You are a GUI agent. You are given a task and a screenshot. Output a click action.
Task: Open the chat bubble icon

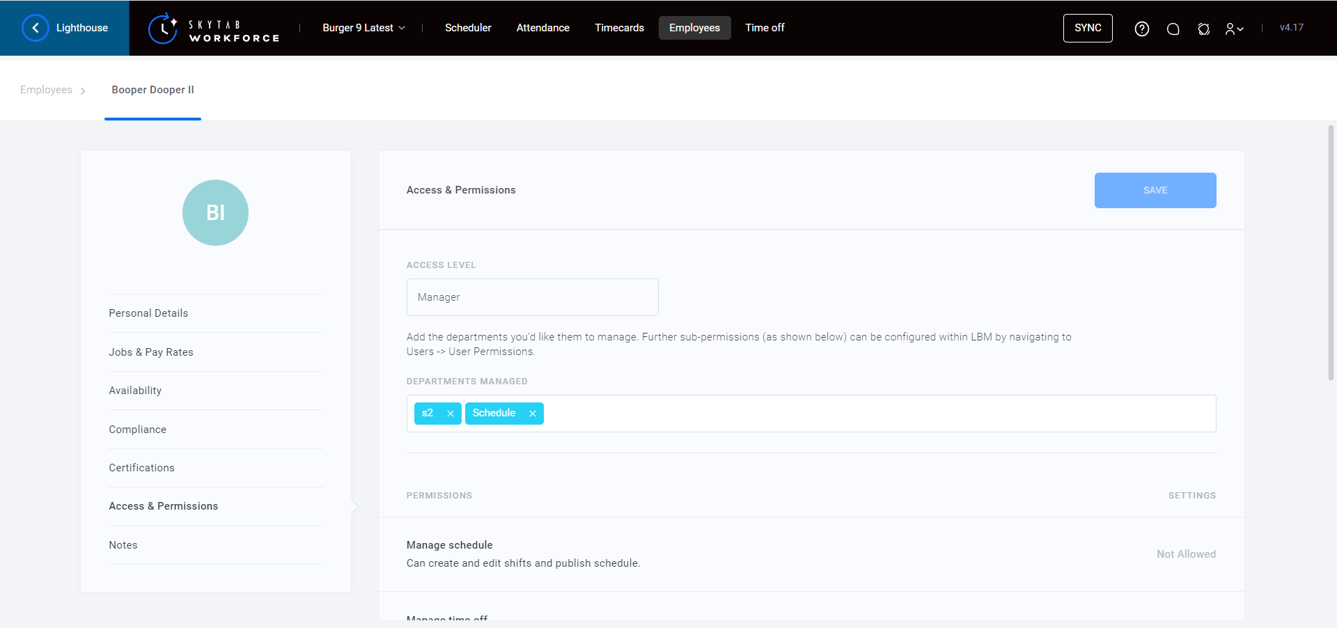point(1173,29)
